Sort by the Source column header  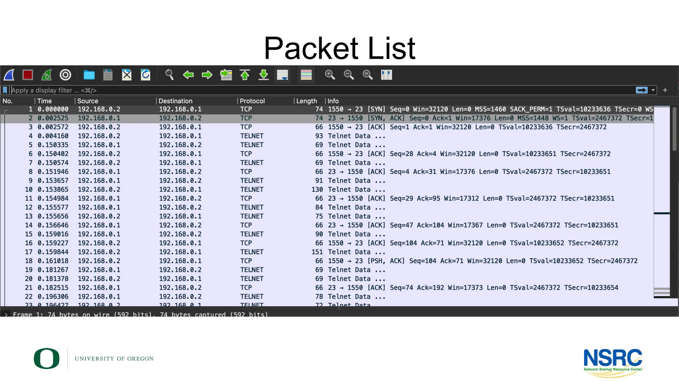click(x=115, y=101)
